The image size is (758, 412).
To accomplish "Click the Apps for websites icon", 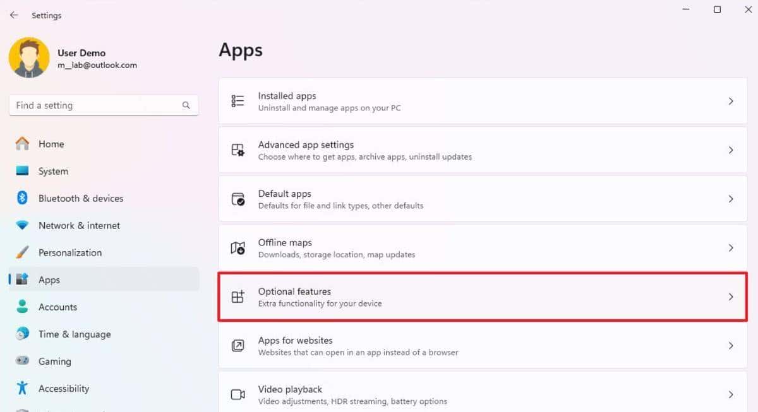I will pyautogui.click(x=238, y=346).
